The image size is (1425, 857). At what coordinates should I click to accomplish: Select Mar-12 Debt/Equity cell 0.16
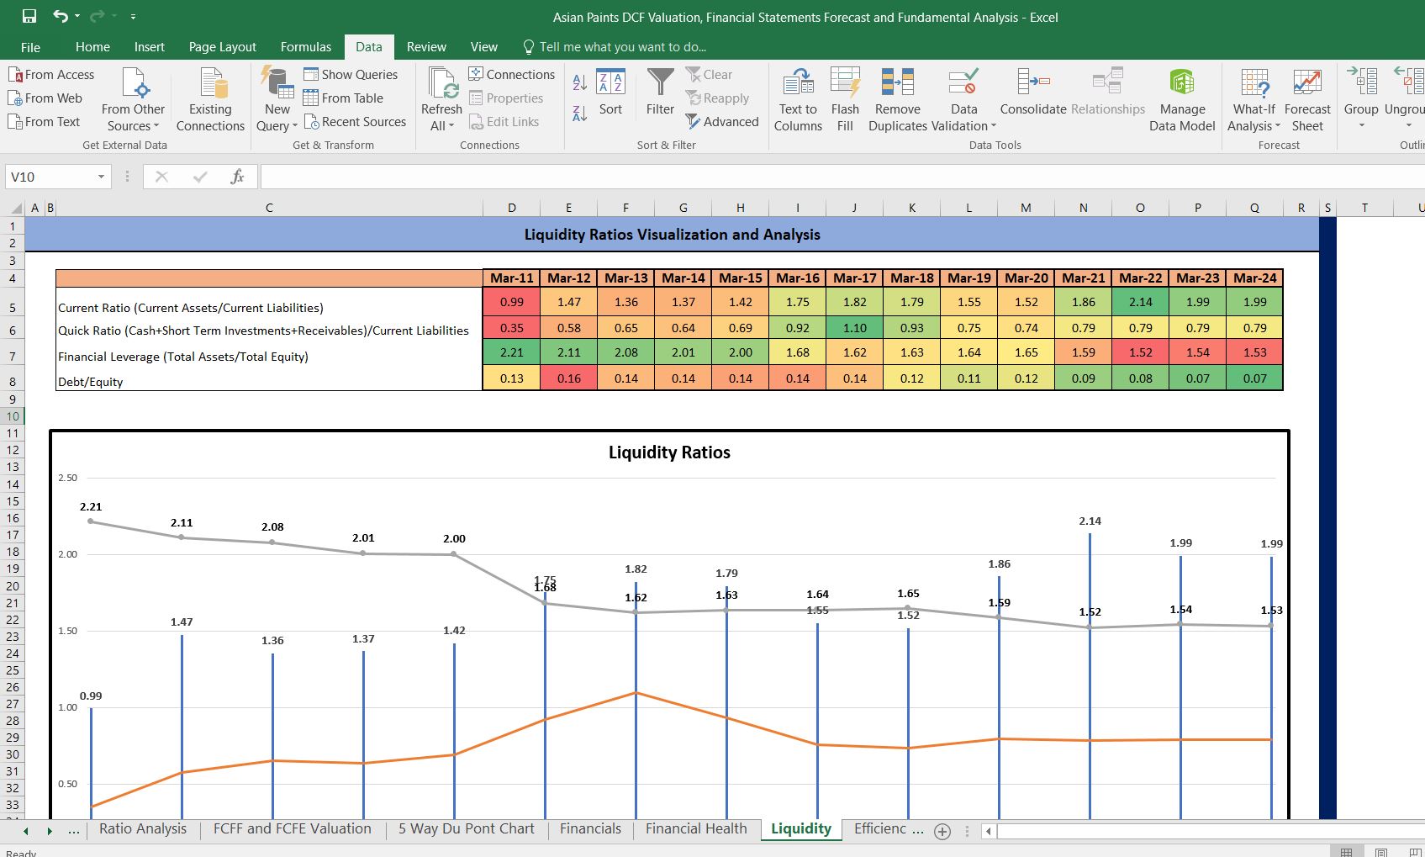tap(568, 378)
